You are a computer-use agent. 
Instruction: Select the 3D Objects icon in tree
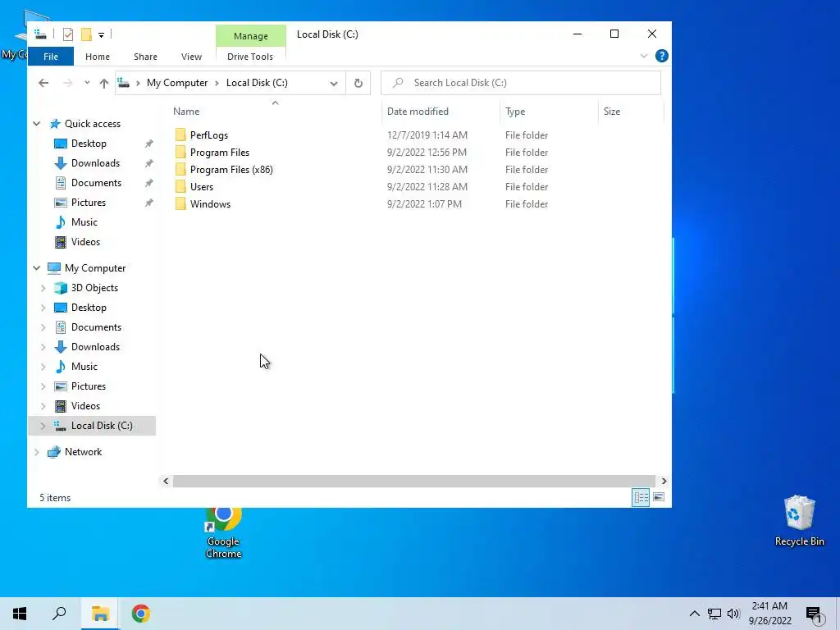[61, 288]
